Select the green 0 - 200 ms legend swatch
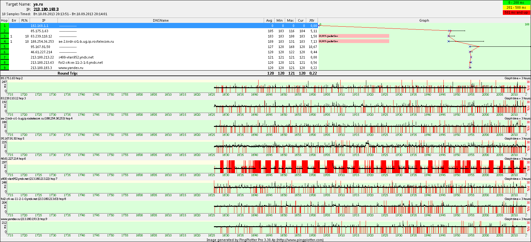Viewport: 531px width, 242px height. (x=516, y=2)
